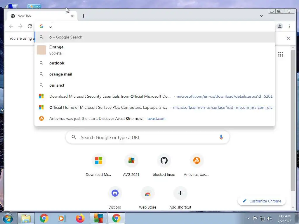Click the page's vertical scrollbar thumb
Image resolution: width=299 pixels, height=224 pixels.
293,120
